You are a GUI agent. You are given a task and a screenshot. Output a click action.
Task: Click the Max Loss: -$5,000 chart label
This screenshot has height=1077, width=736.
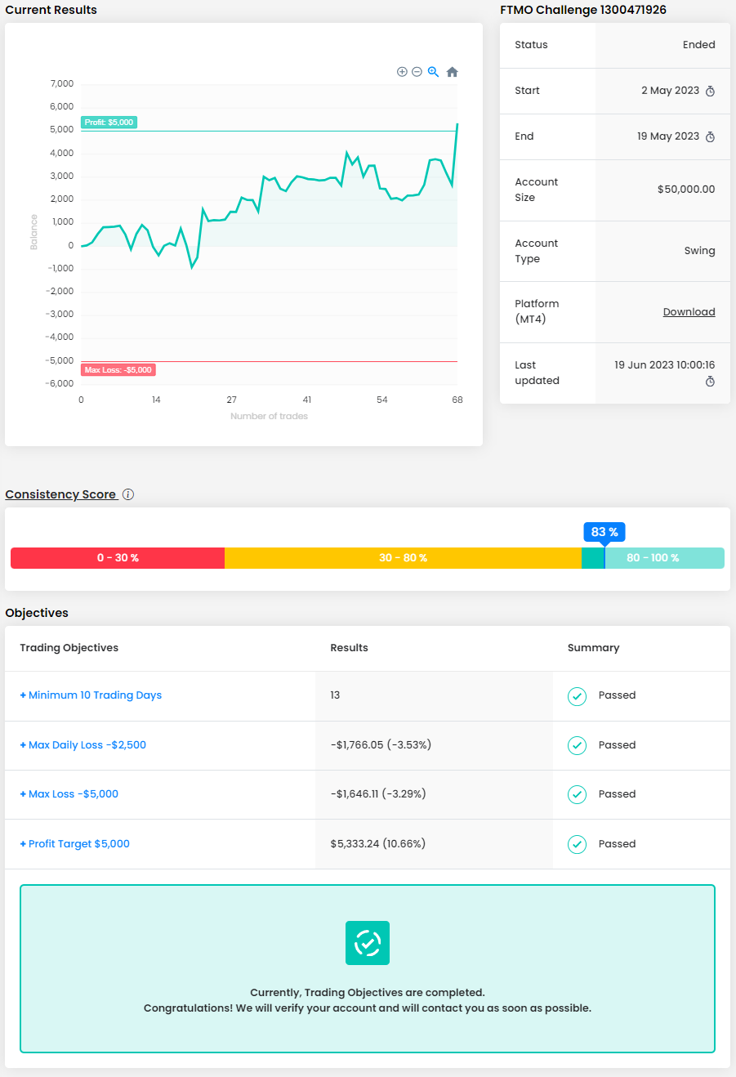118,370
